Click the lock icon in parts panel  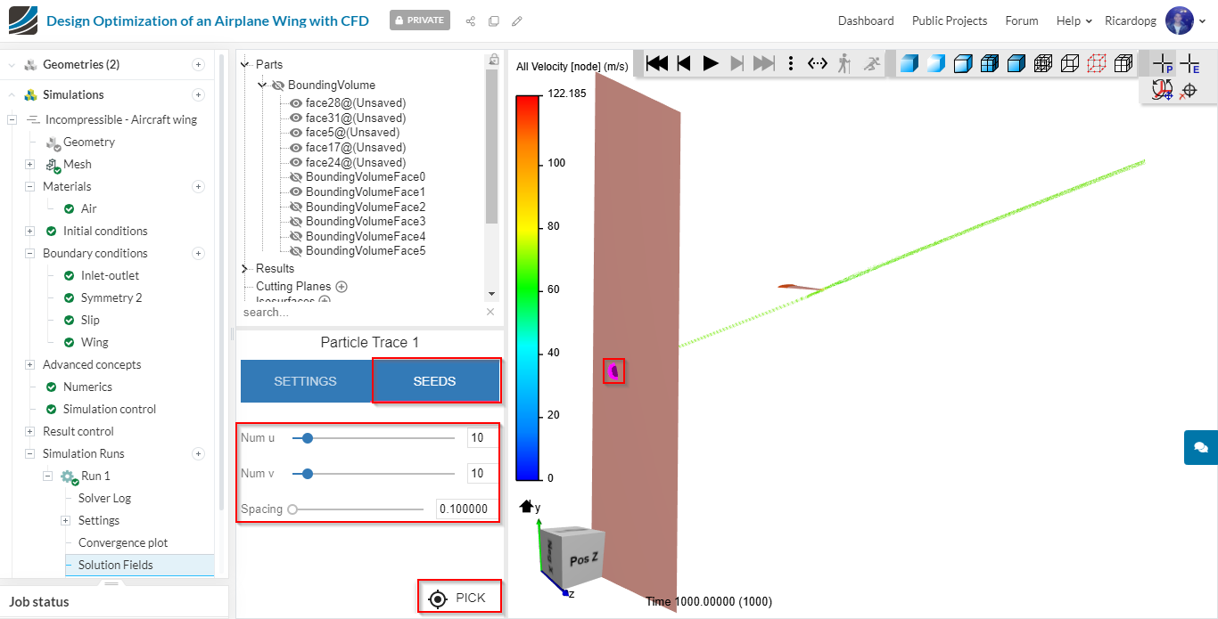tap(493, 60)
